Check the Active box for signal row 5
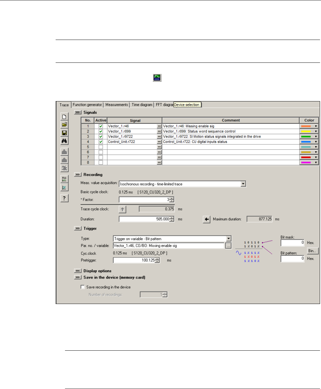Viewport: 321px width, 389px height. (101, 147)
